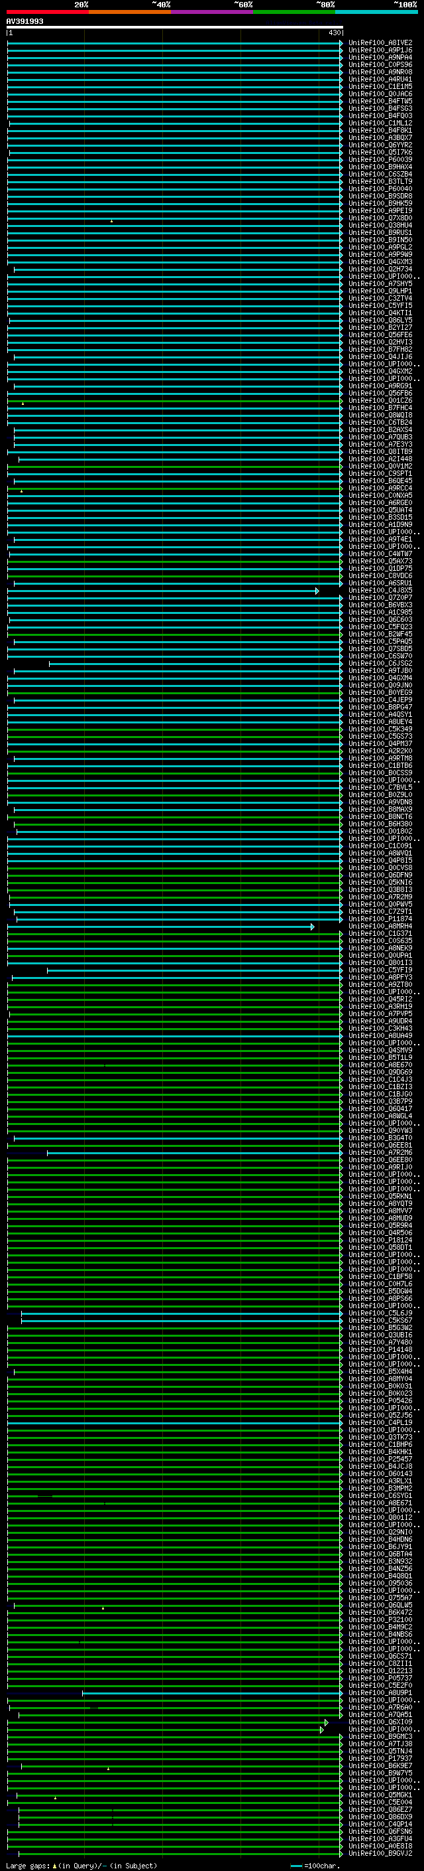Open the UniRef100_C9SPT1 entry
Viewport: 424px width, 1871px height.
[380, 474]
